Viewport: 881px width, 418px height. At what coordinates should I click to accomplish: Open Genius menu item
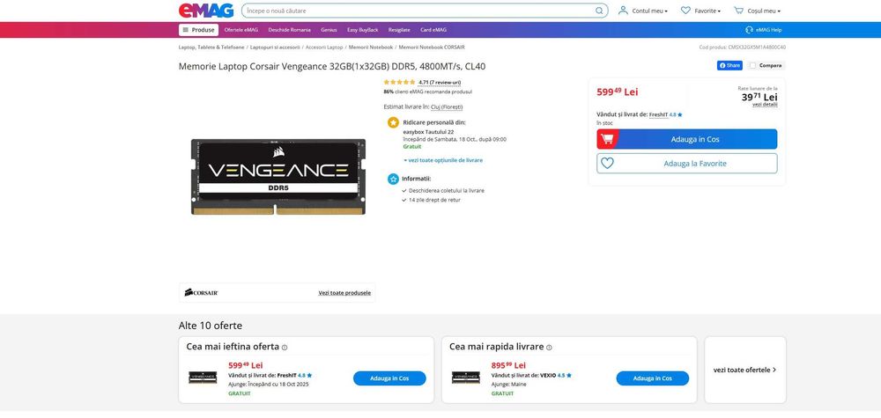click(329, 30)
